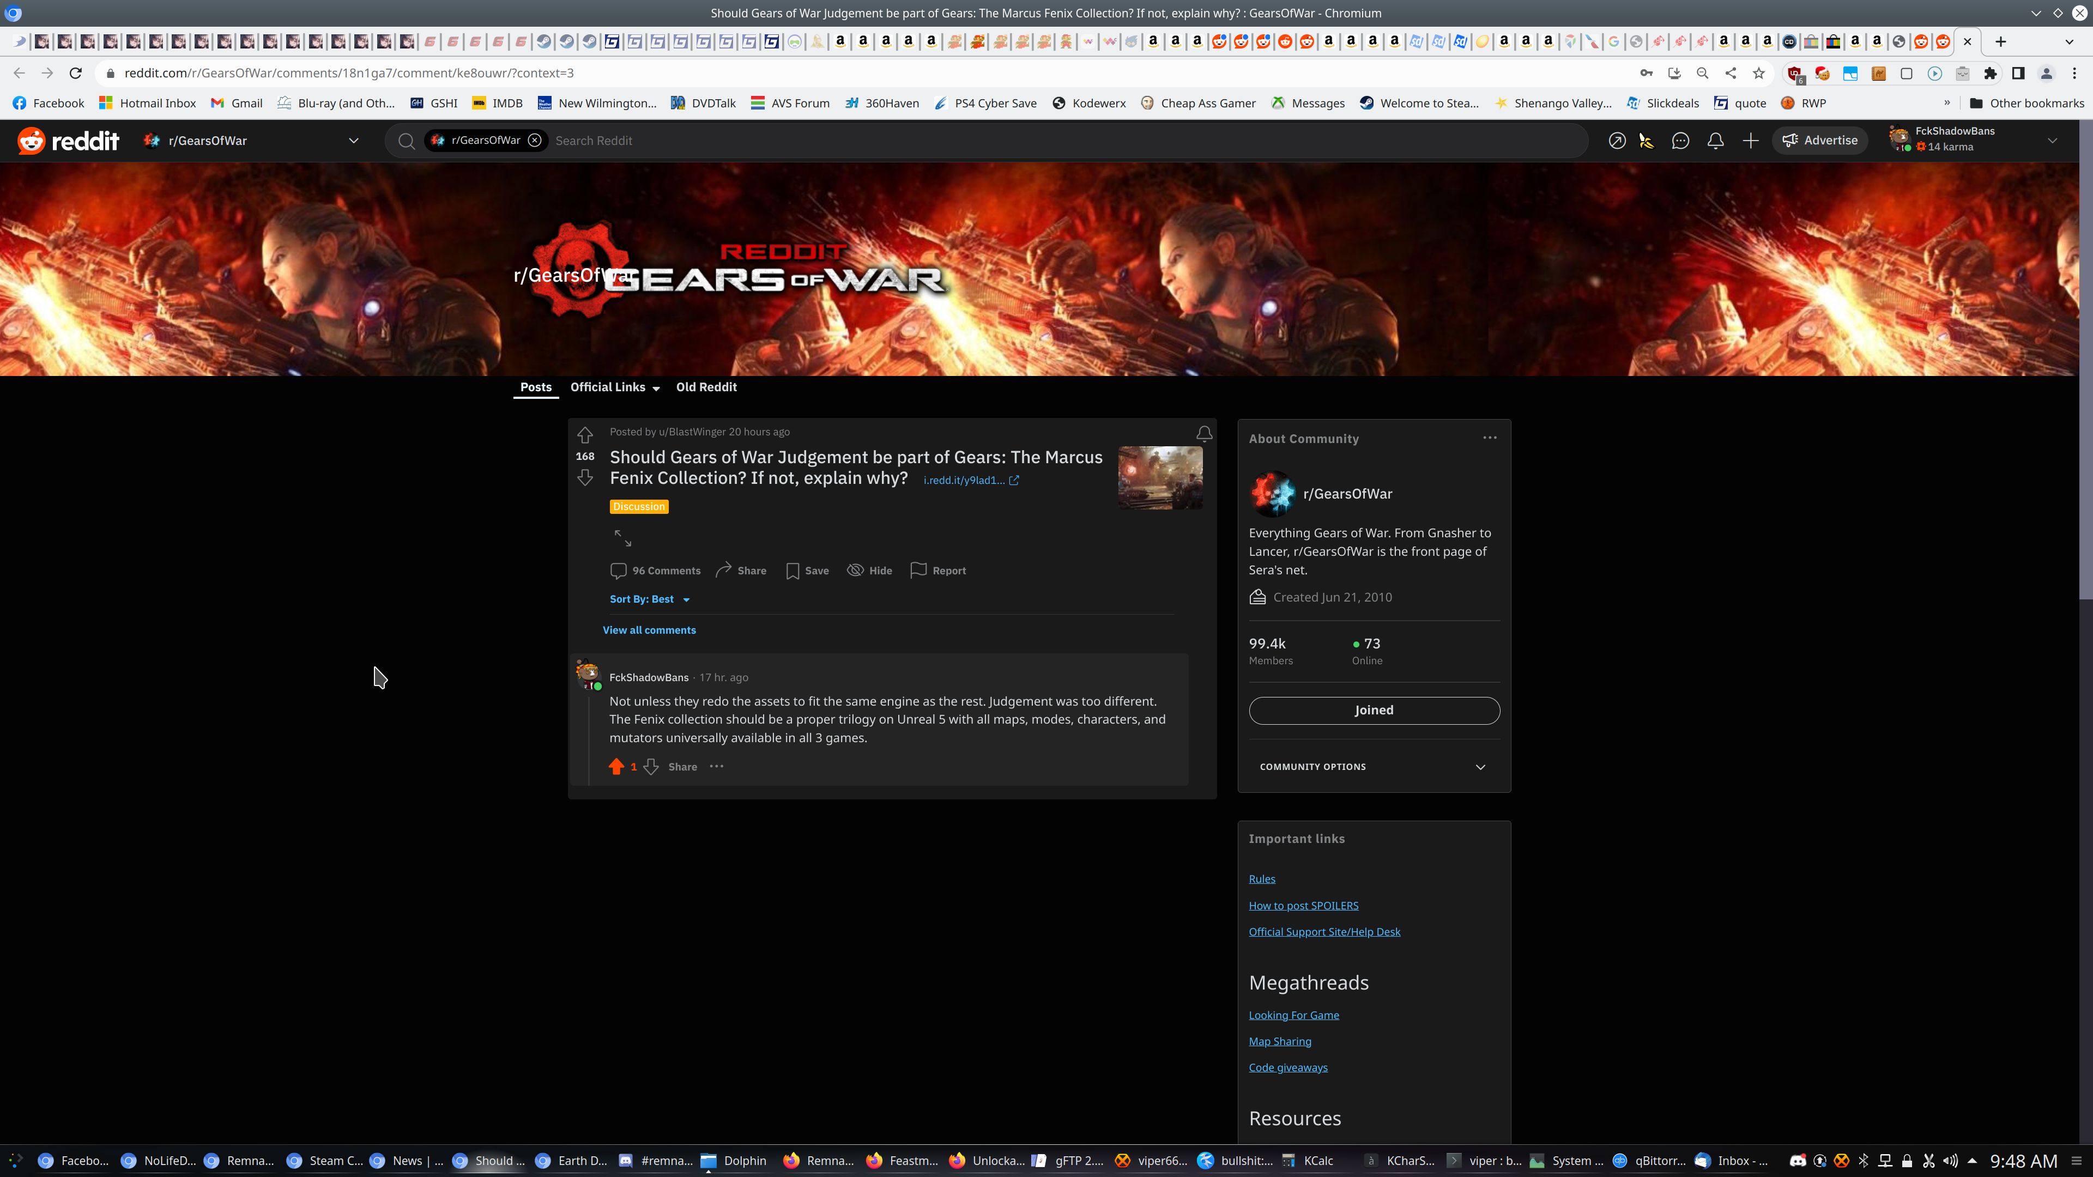Open the Popular arrow icon in header
The image size is (2093, 1177).
(1617, 141)
